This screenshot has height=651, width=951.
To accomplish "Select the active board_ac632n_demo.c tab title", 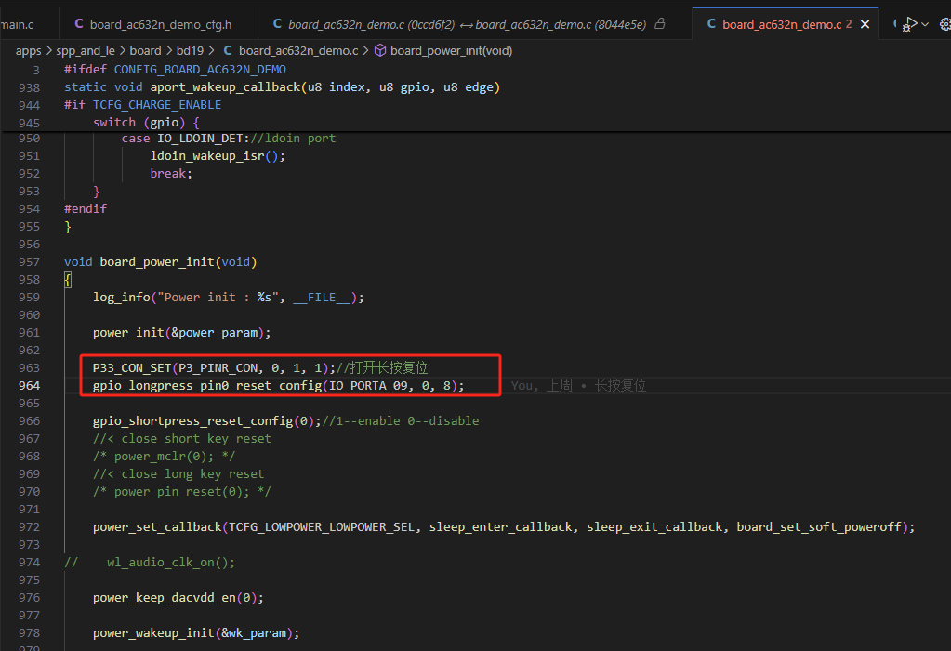I will [782, 24].
